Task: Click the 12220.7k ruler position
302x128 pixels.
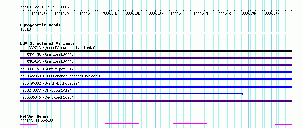Action: (x=248, y=14)
